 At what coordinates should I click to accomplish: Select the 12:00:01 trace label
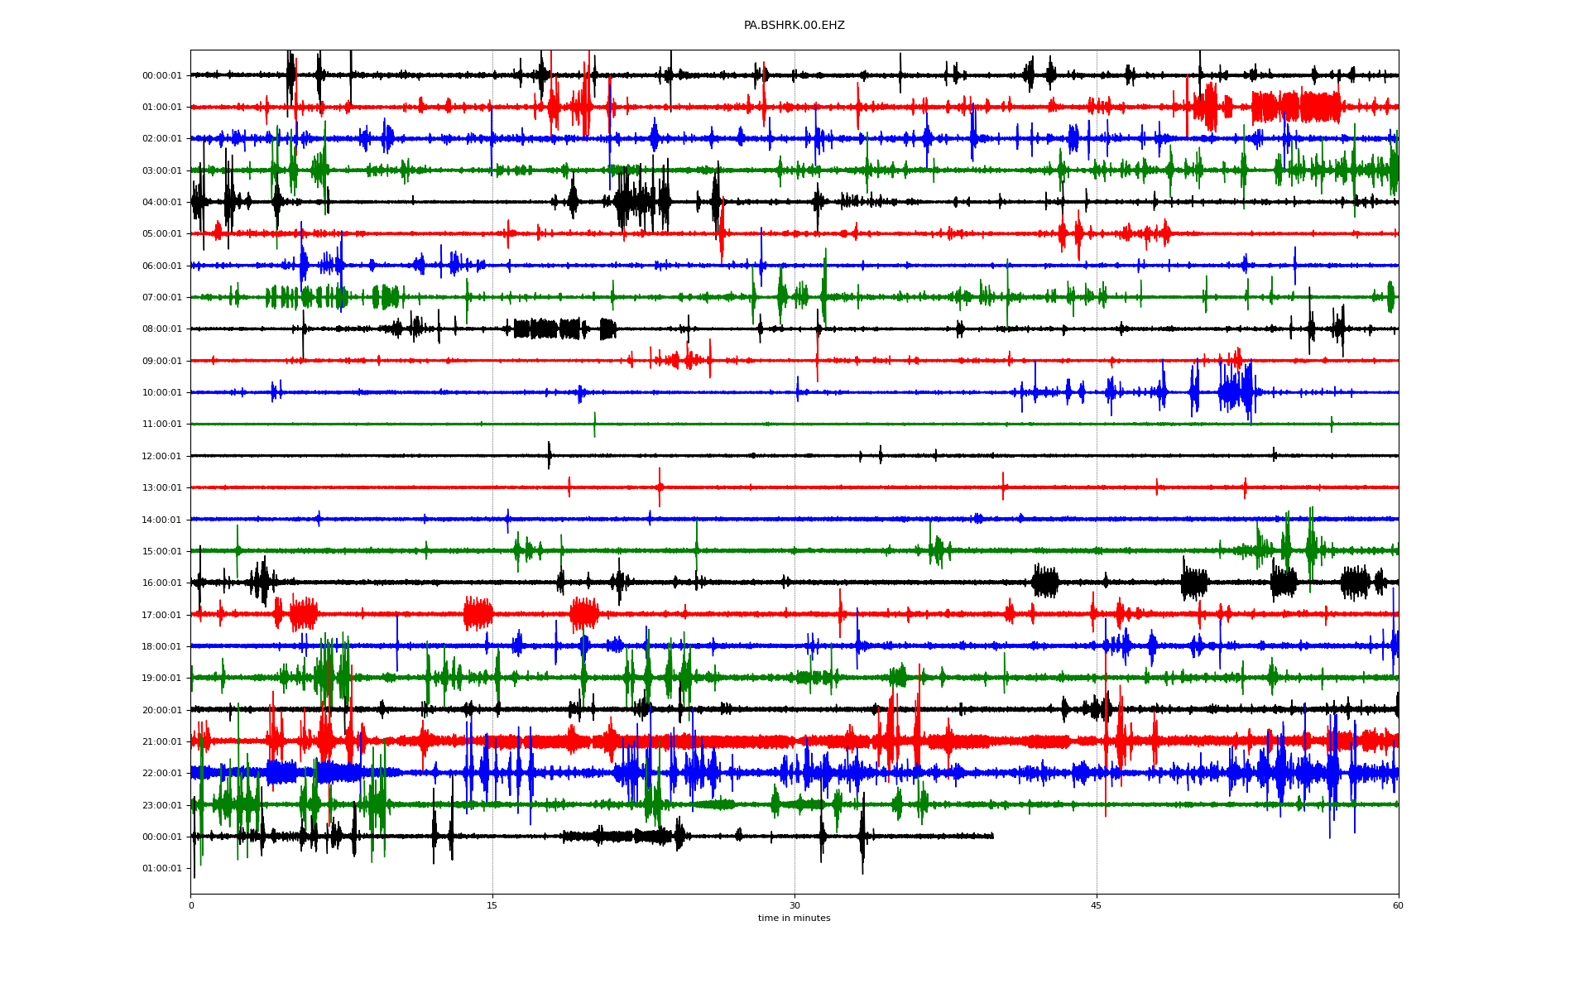click(x=161, y=457)
